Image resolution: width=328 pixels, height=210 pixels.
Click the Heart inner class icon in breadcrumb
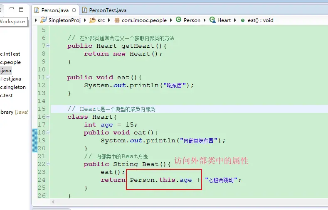click(x=212, y=20)
